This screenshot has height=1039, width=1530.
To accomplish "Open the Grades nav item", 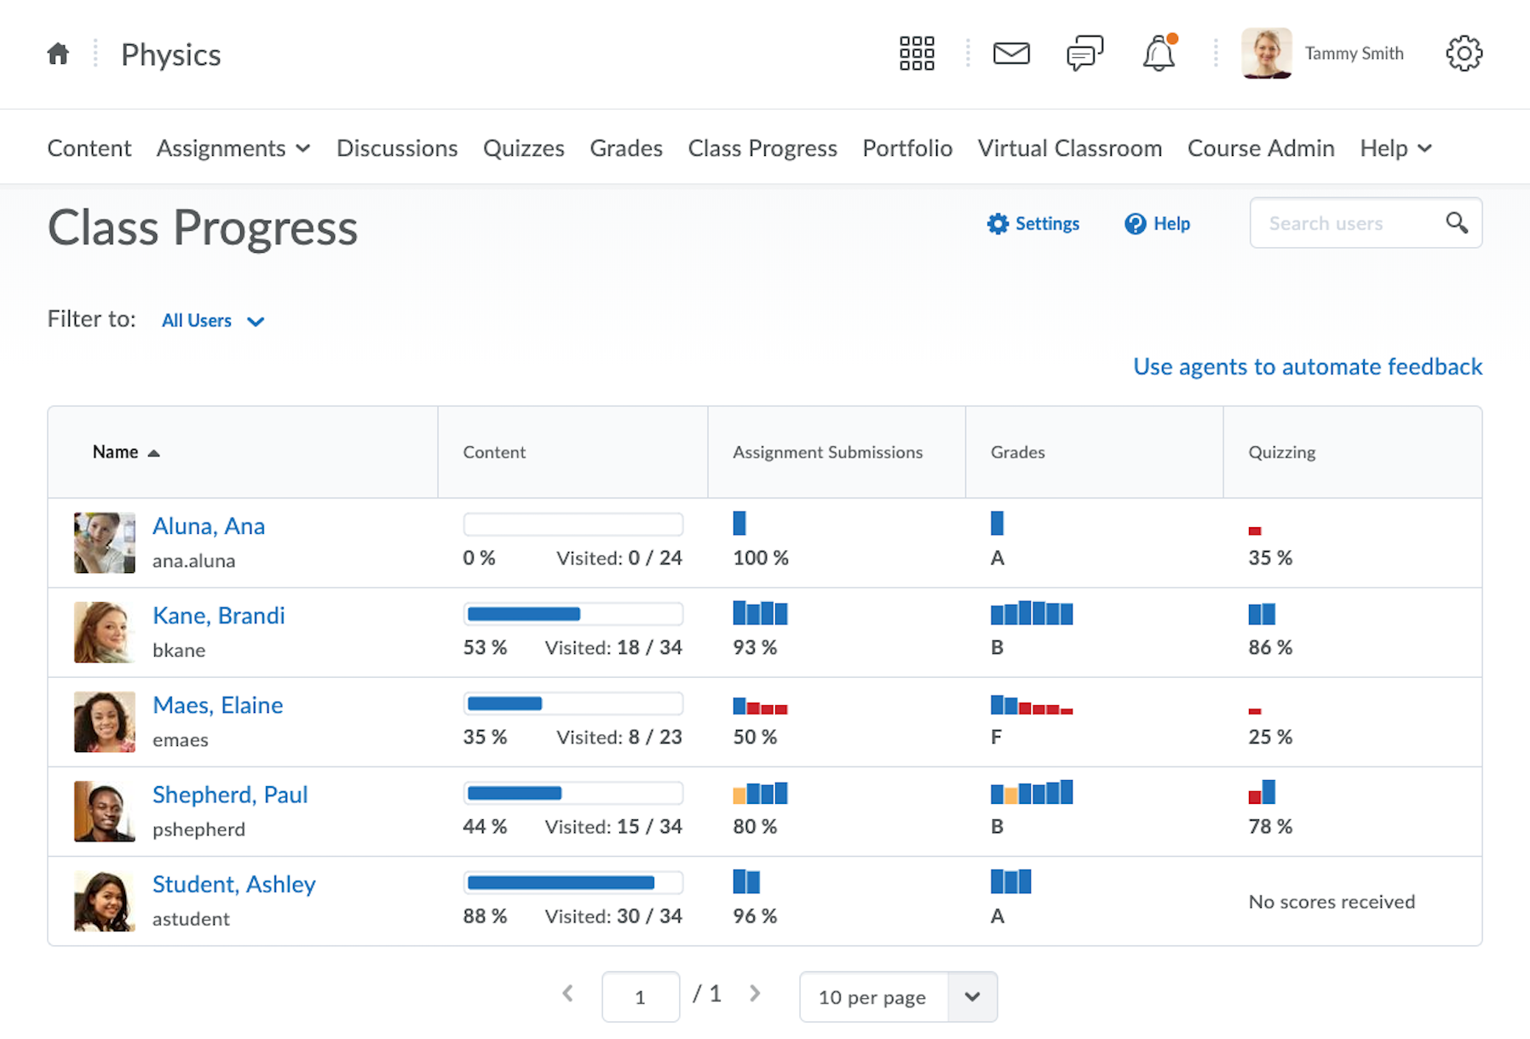I will pos(626,148).
